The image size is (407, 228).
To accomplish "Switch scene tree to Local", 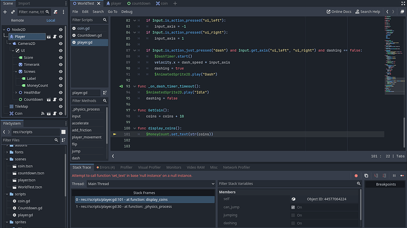I will tap(51, 20).
